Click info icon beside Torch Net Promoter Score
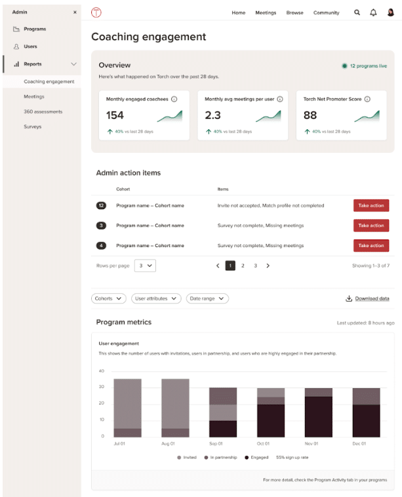 click(x=367, y=99)
